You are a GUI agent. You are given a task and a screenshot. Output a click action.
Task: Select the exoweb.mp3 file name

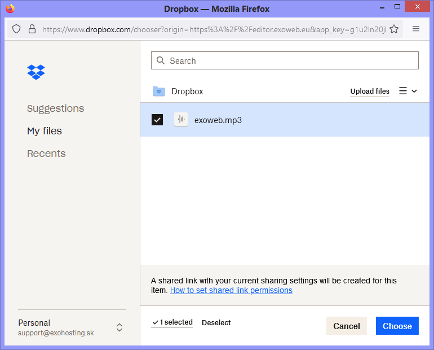(218, 120)
